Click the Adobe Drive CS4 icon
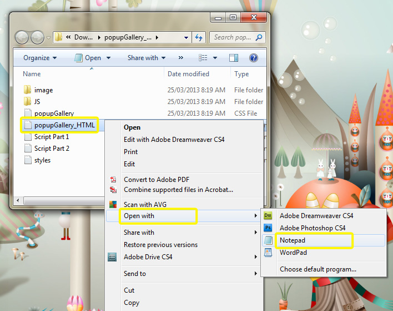Viewport: 393px width, 311px height. coord(112,257)
